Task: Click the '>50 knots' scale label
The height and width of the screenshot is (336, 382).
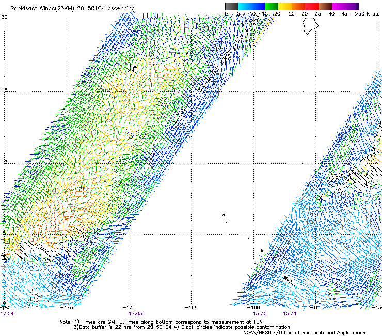Action: pyautogui.click(x=367, y=13)
